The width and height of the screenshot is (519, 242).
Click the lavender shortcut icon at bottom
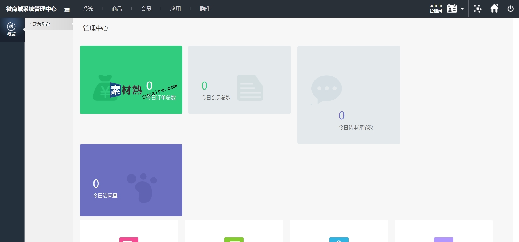[444, 239]
